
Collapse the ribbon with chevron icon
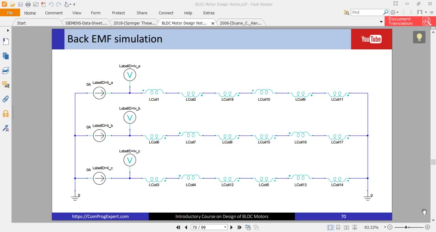coord(432,13)
